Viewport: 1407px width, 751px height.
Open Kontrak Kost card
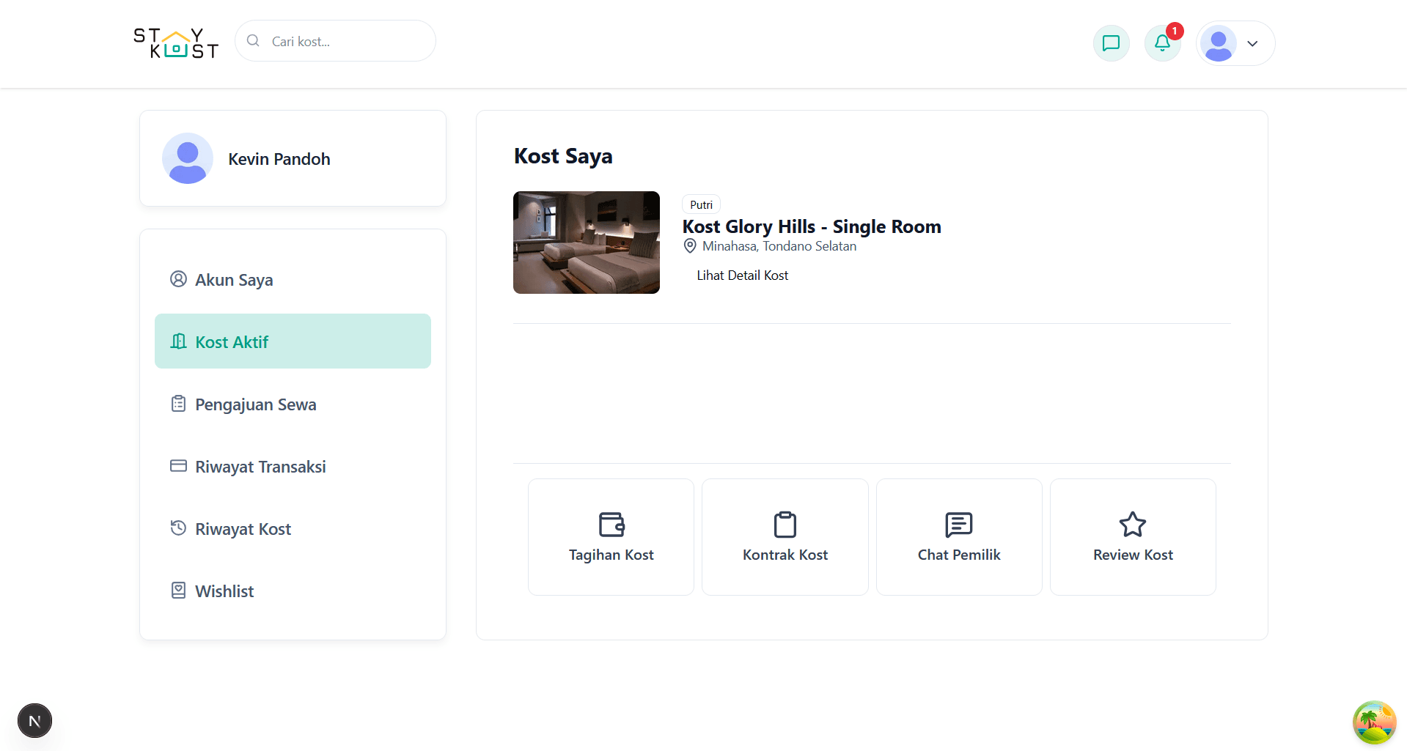coord(785,537)
